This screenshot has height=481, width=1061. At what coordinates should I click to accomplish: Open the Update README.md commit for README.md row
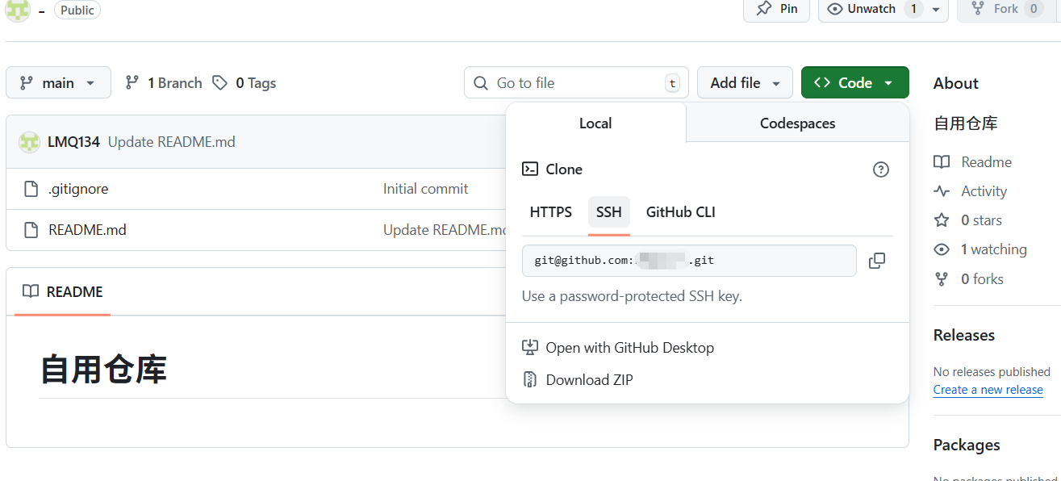(x=445, y=230)
